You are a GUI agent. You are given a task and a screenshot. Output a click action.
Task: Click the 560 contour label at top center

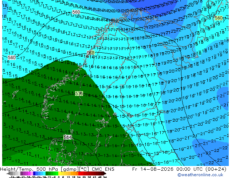tap(76, 12)
